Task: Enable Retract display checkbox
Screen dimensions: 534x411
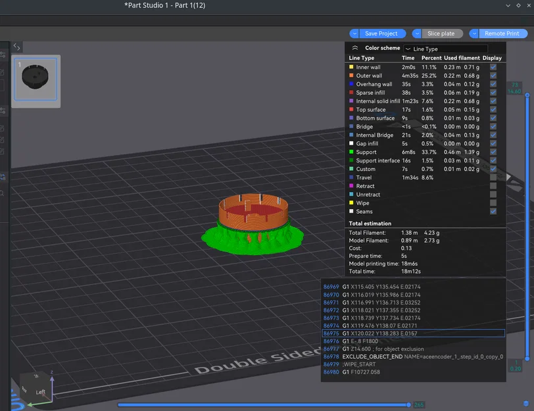Action: pyautogui.click(x=493, y=186)
